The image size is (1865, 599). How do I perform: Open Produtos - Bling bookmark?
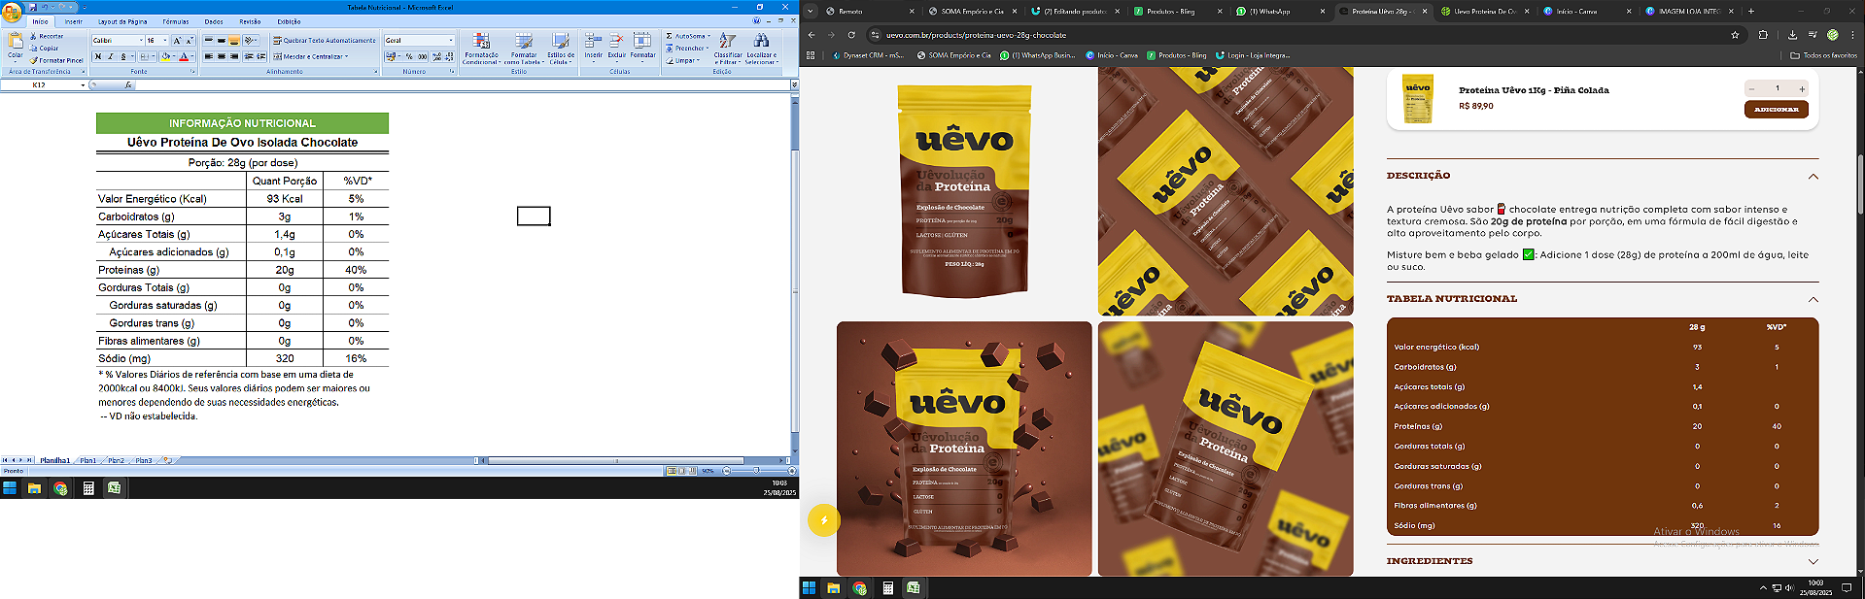coord(1177,55)
